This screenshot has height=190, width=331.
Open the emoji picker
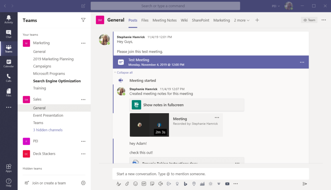point(135,184)
